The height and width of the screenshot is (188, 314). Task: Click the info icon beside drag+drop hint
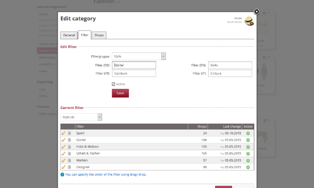pyautogui.click(x=62, y=174)
